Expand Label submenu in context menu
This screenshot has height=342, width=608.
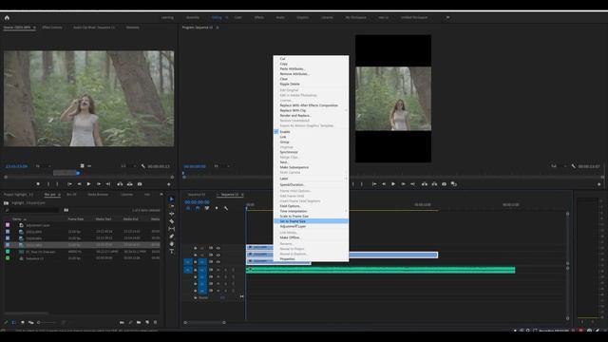tap(311, 179)
